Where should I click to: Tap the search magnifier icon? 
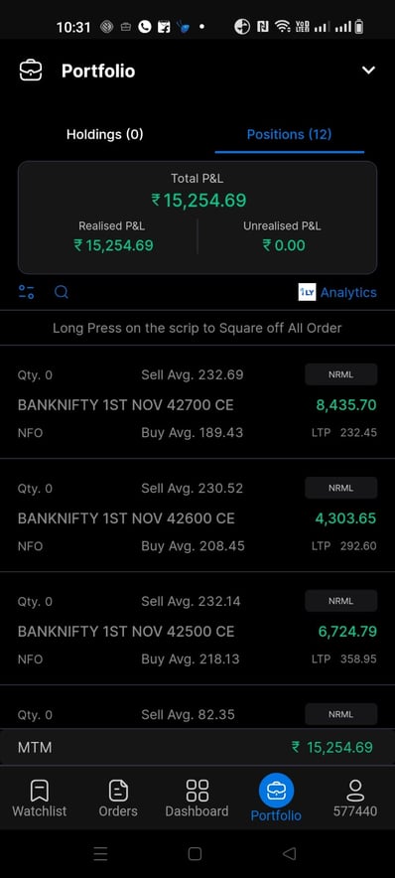62,292
